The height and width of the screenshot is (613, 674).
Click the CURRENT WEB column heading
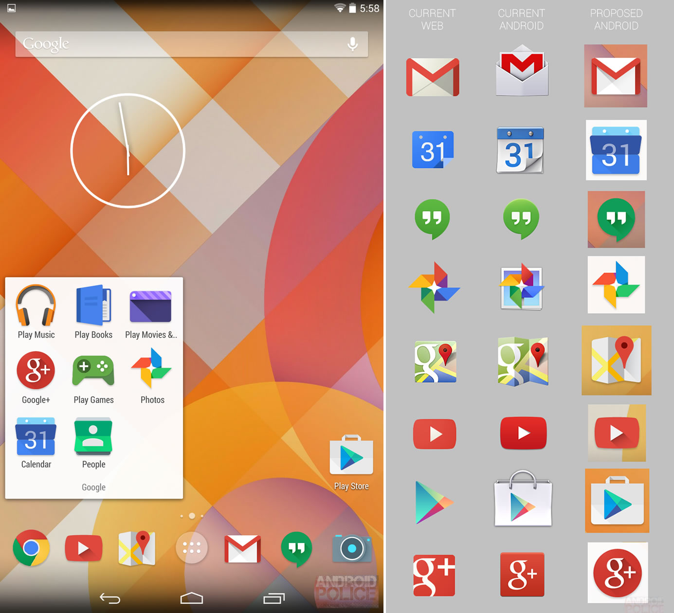(432, 19)
